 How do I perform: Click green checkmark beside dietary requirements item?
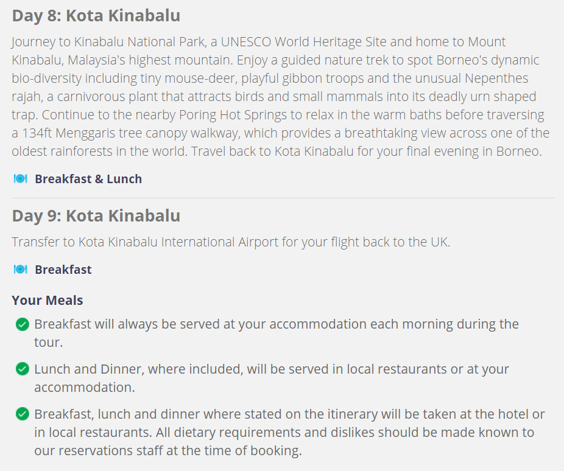coord(23,414)
